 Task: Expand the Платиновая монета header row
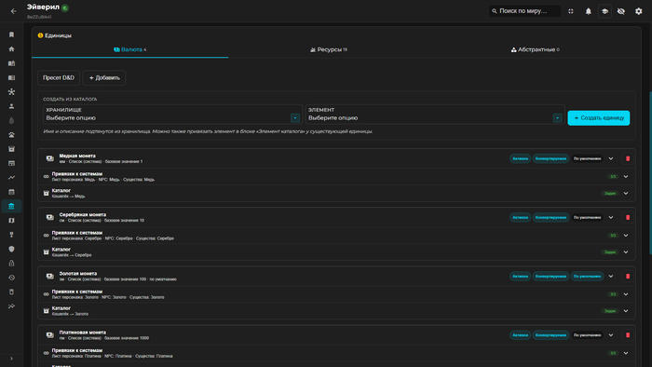(x=611, y=335)
